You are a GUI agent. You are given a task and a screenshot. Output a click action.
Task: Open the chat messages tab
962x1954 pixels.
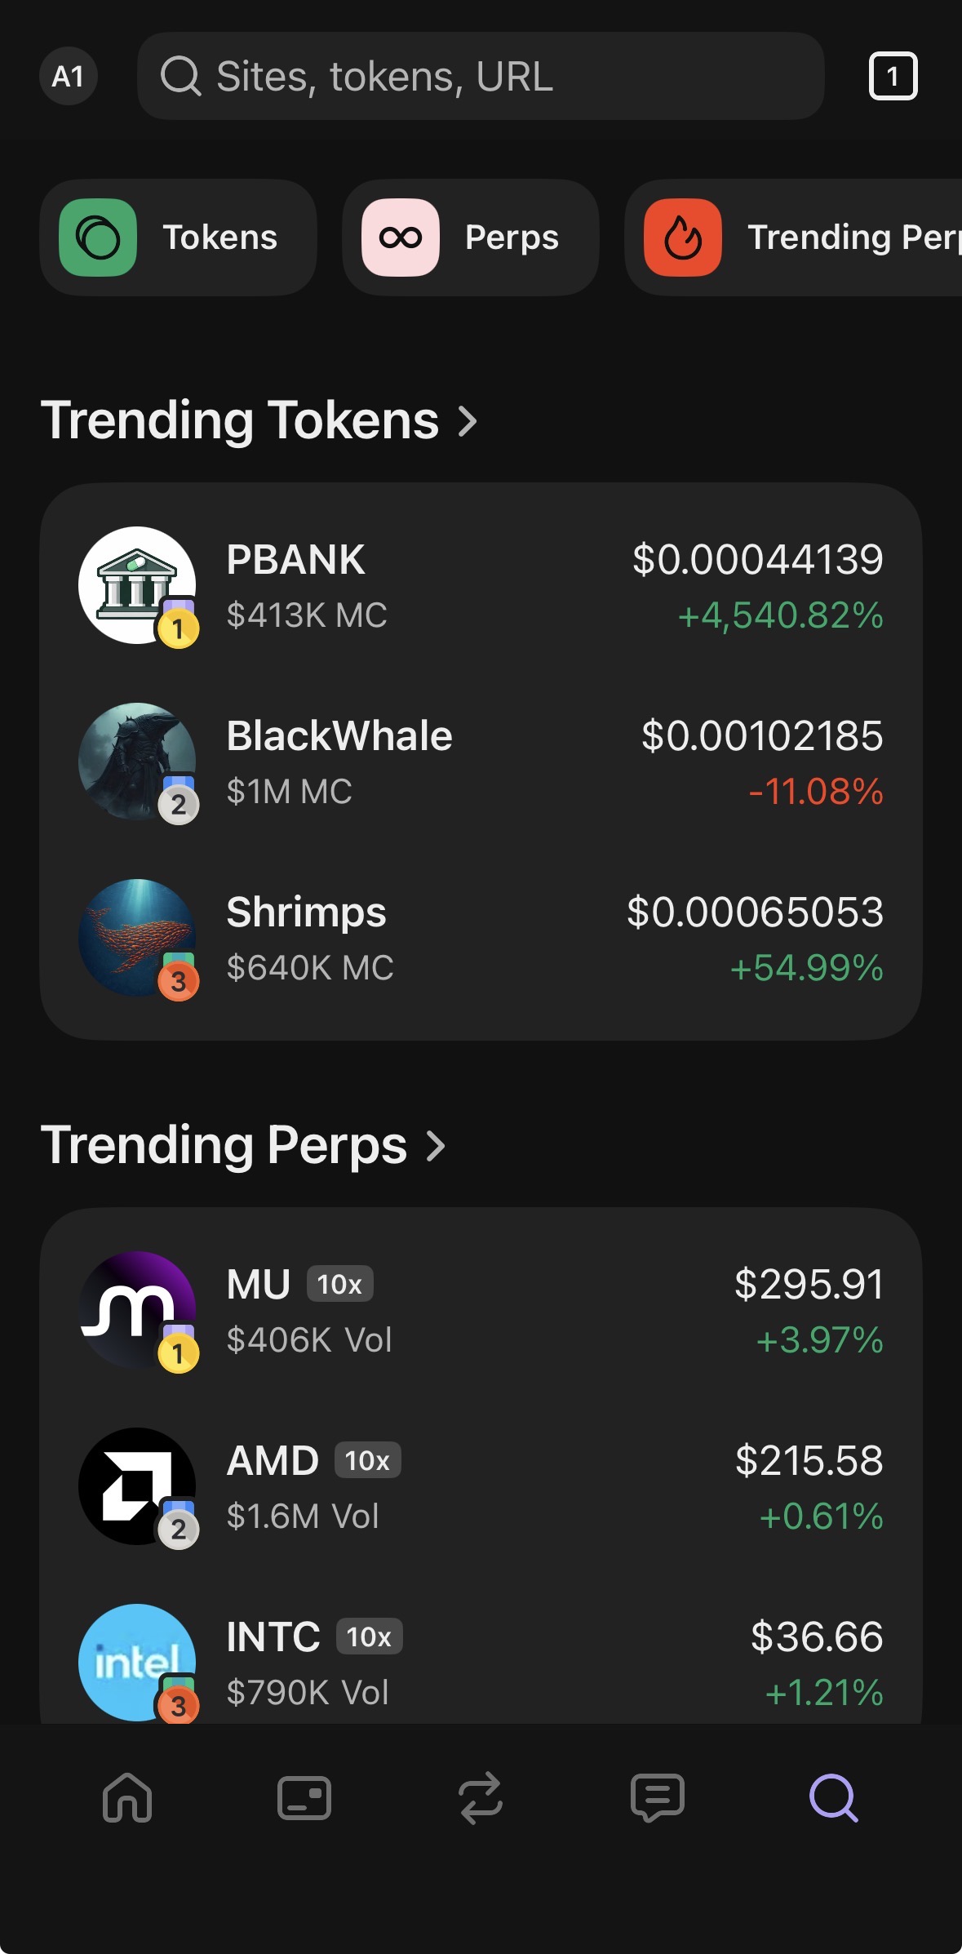click(x=657, y=1797)
